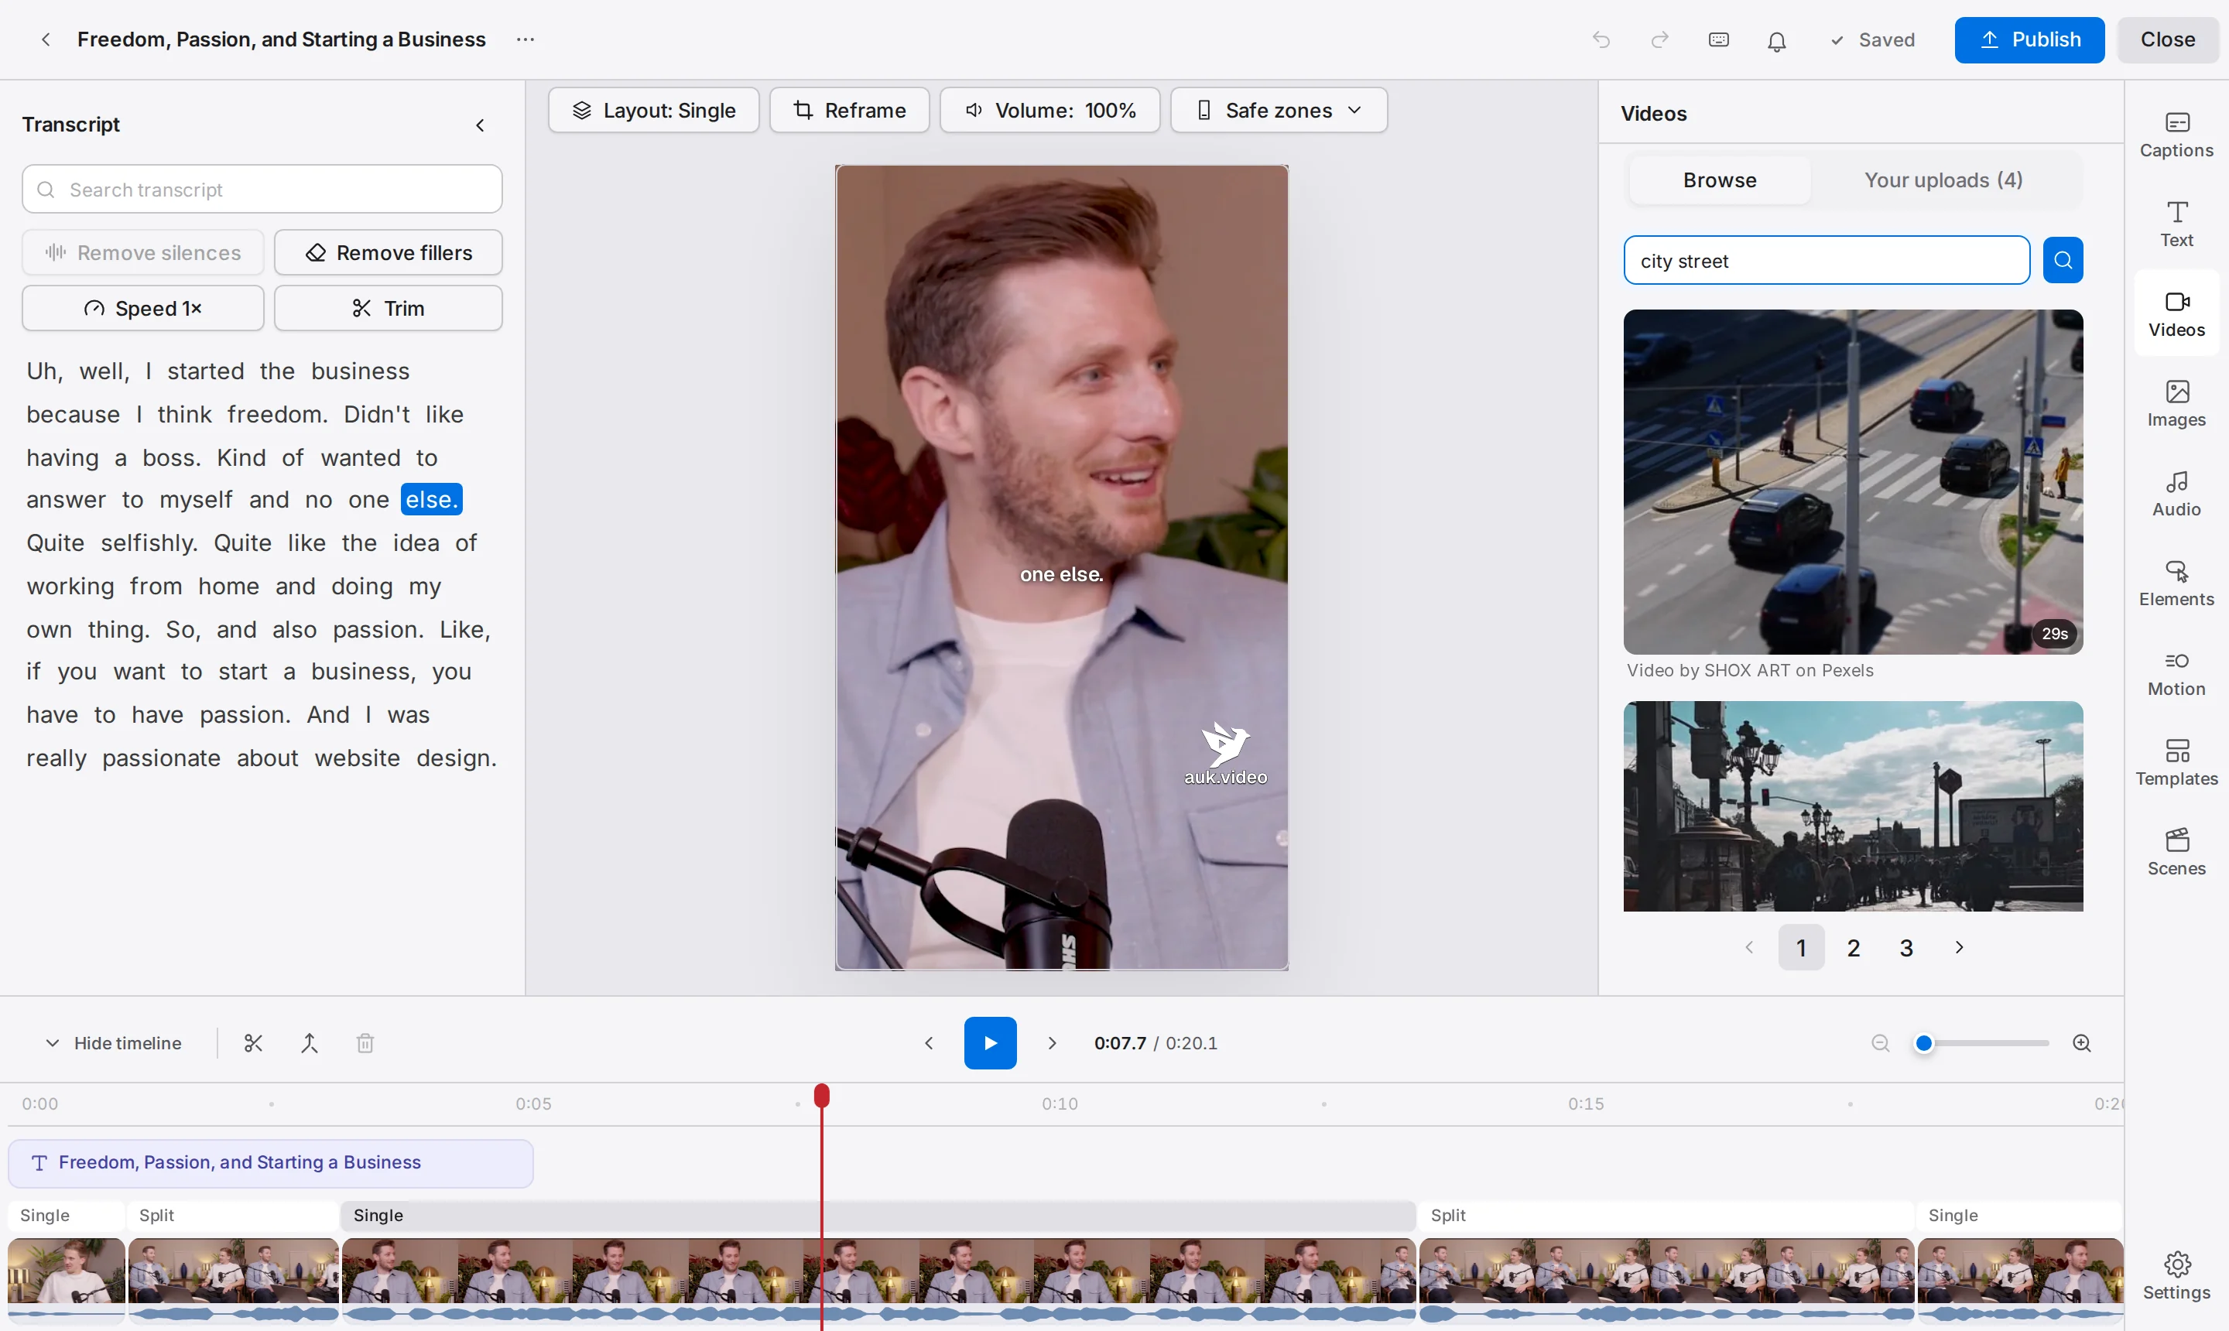Click the Trim button
Viewport: 2229px width, 1331px height.
(388, 308)
